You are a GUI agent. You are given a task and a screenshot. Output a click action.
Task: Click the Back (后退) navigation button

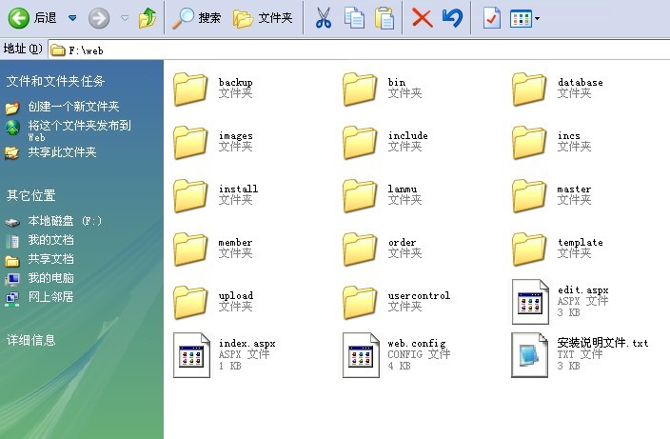point(32,17)
